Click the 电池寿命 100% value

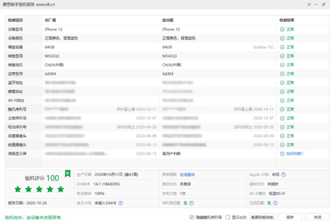[x=100, y=194]
